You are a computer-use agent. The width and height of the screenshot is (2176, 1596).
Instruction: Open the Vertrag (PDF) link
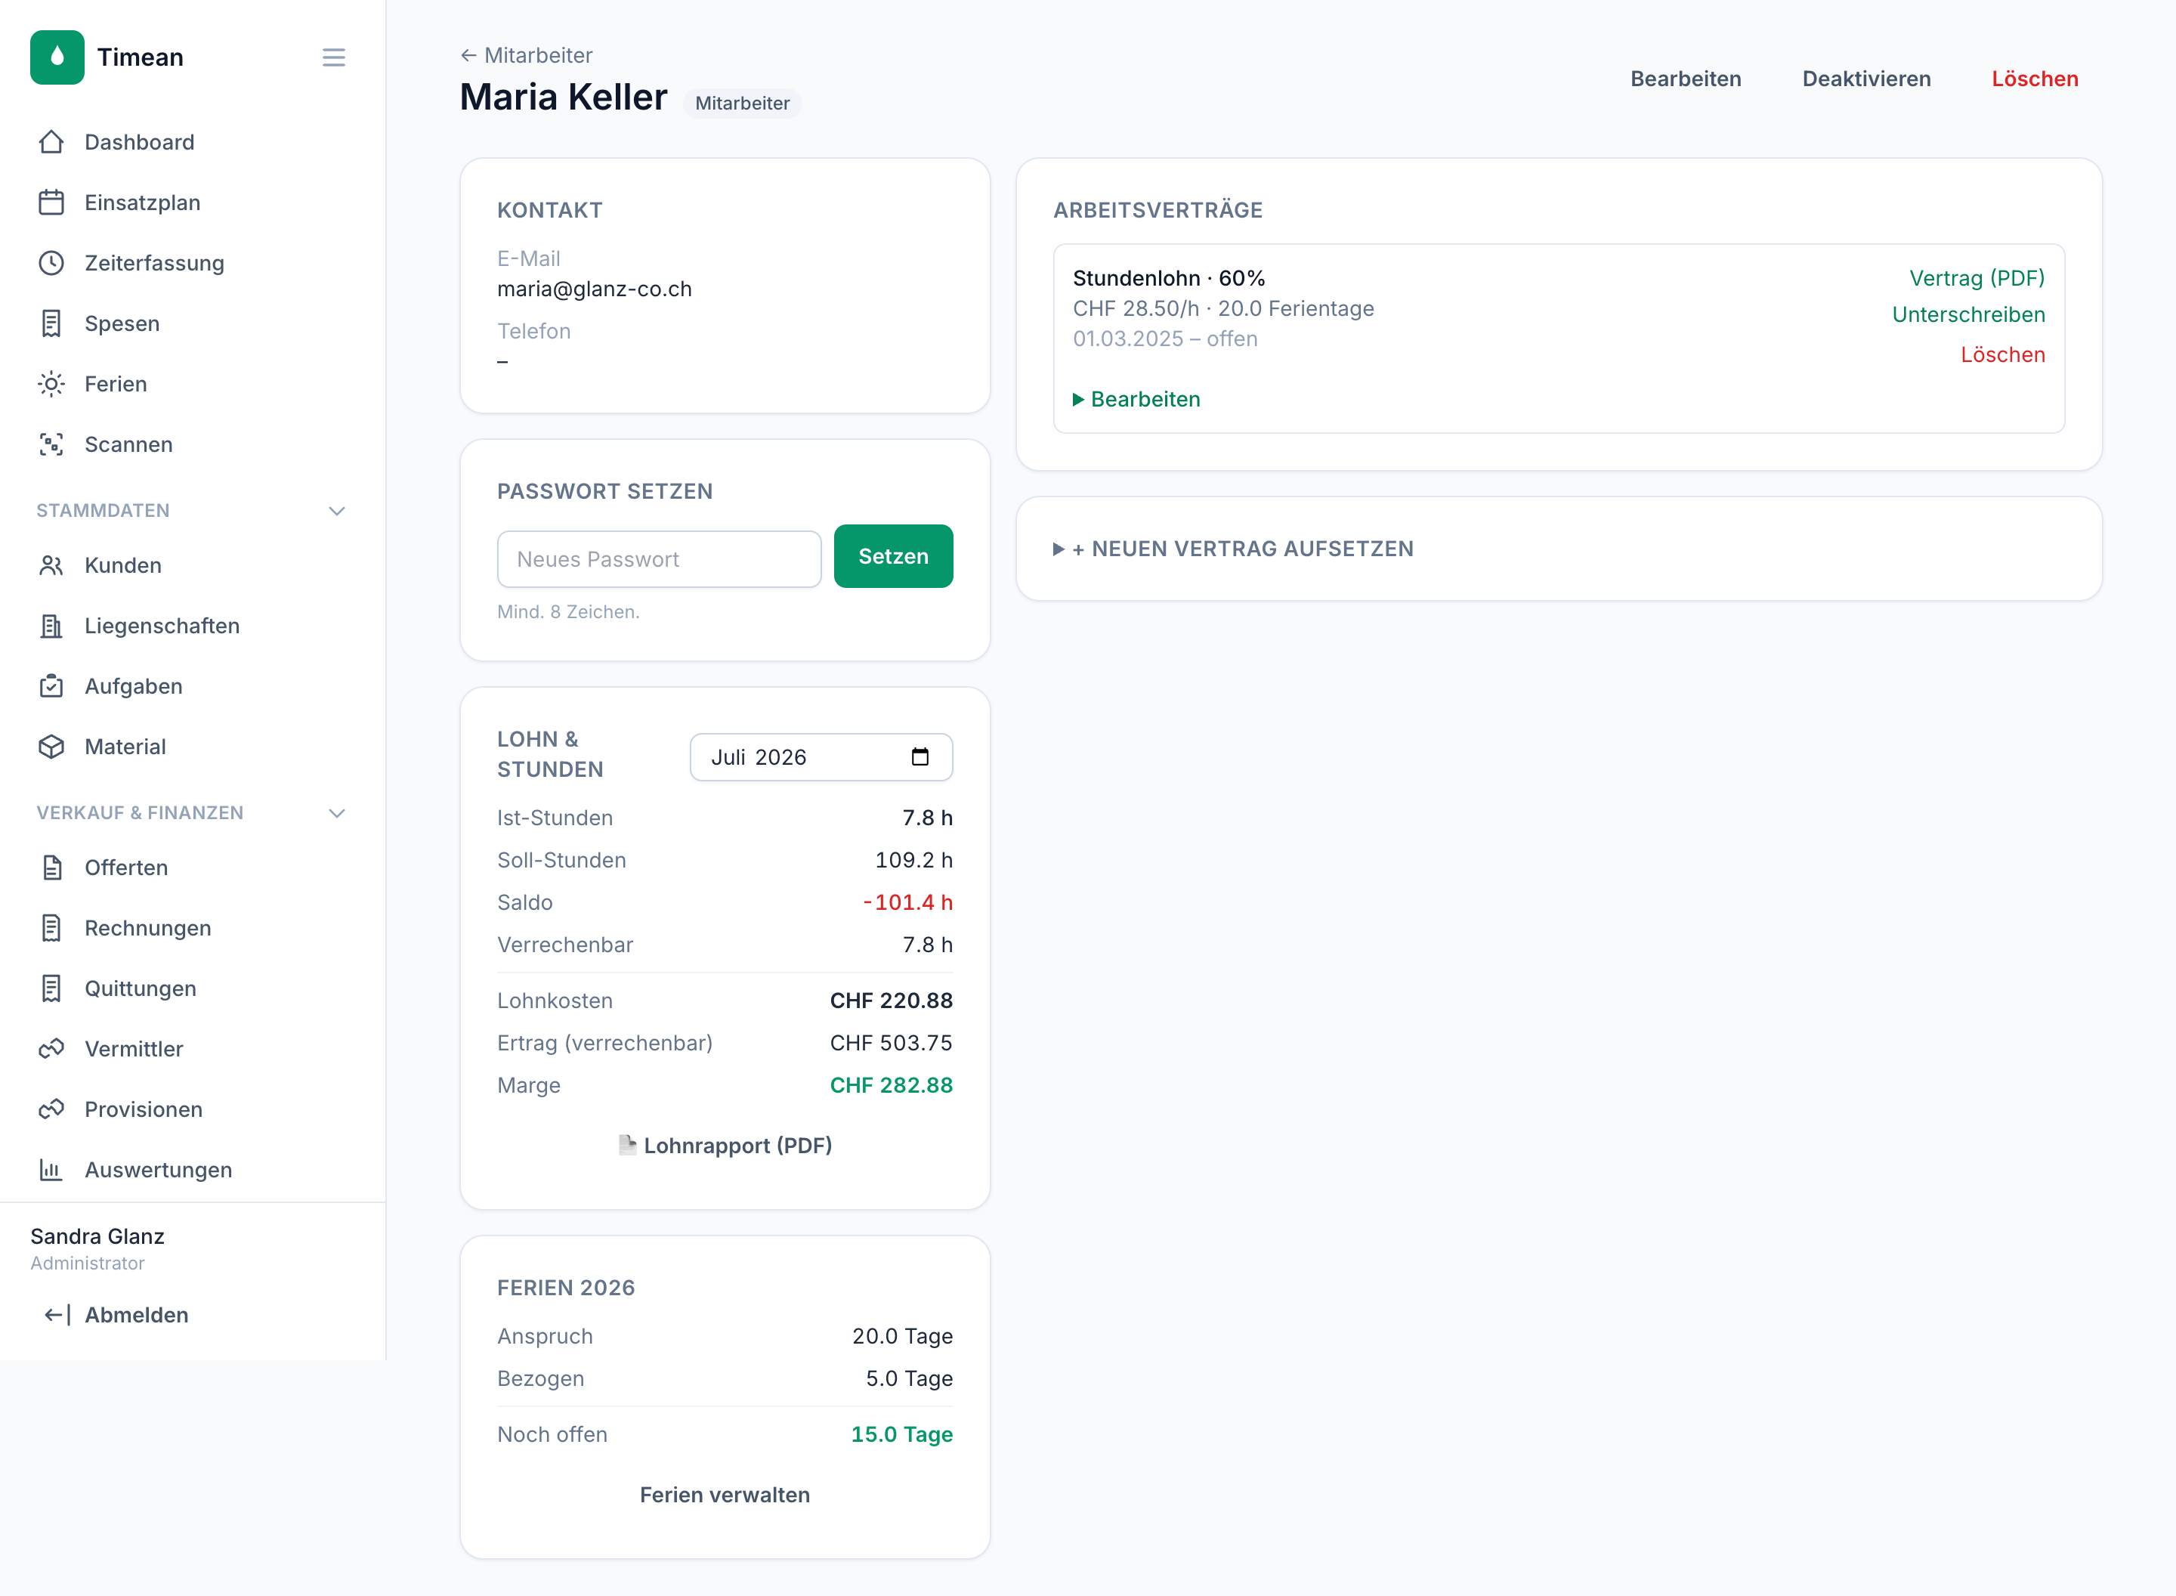point(1976,278)
